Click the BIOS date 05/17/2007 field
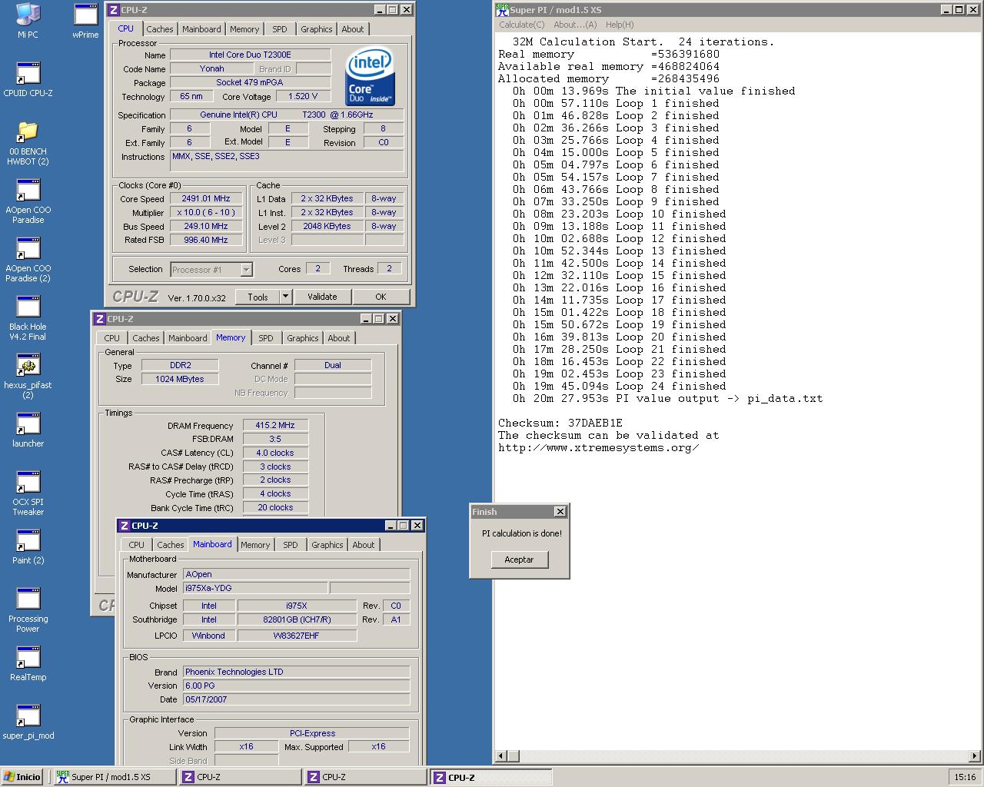This screenshot has height=787, width=984. tap(296, 699)
